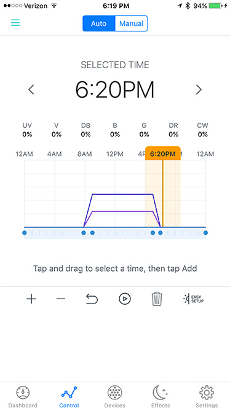
Task: Tap the trash can icon
Action: [157, 299]
